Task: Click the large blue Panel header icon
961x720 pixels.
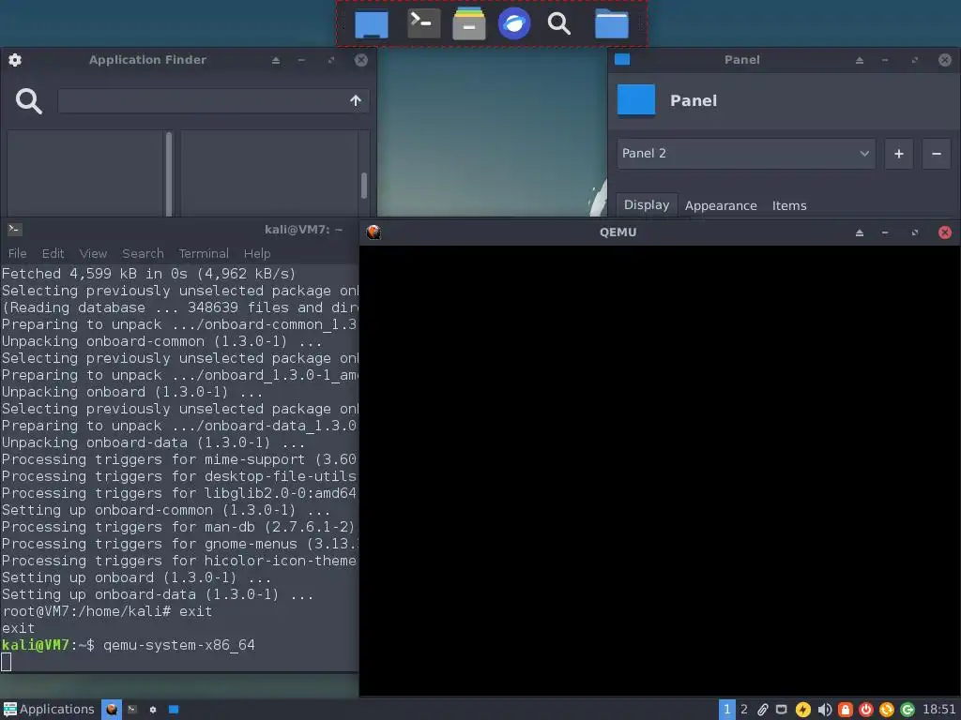Action: (636, 100)
